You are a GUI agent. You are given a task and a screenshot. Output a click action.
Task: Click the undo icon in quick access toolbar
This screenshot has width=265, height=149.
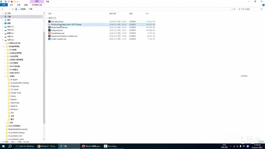5,2
